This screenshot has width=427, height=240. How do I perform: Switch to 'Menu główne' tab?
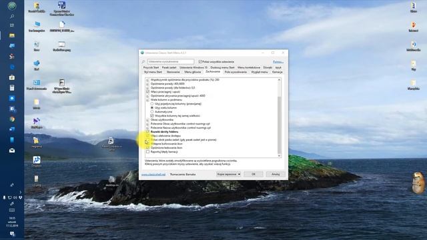[x=193, y=72]
